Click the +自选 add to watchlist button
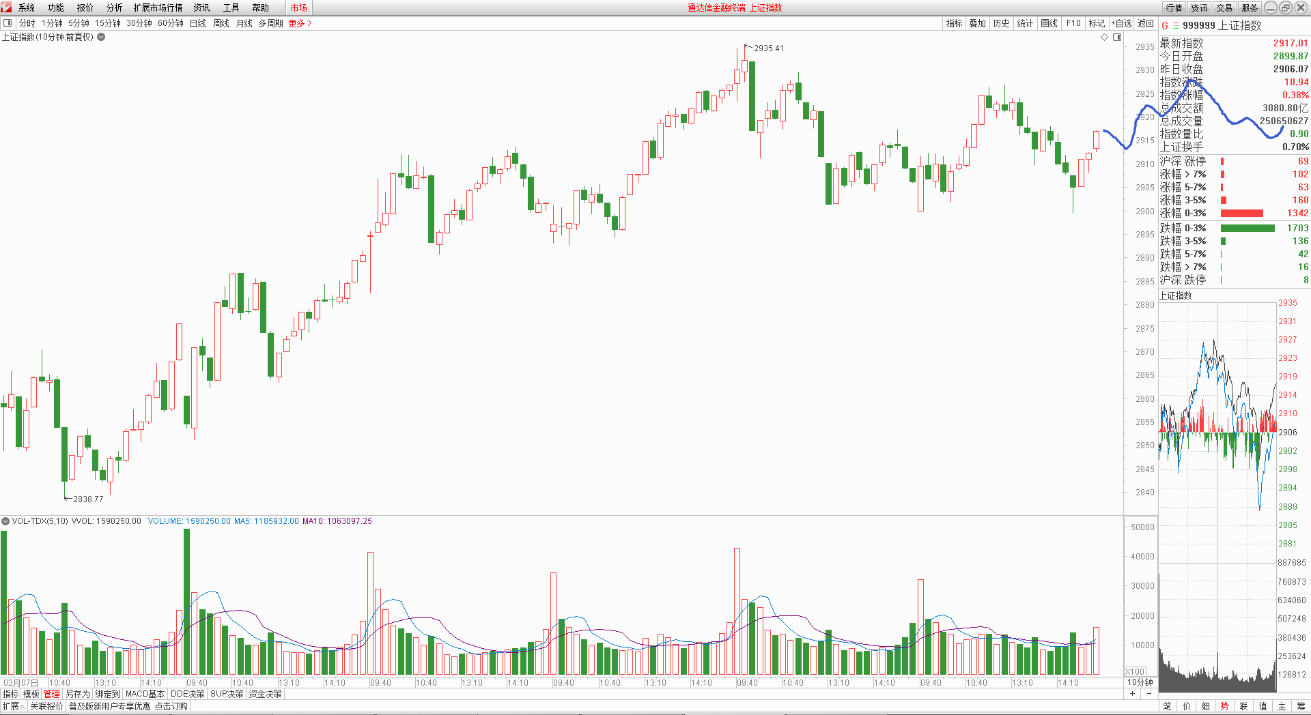Image resolution: width=1311 pixels, height=715 pixels. pyautogui.click(x=1121, y=23)
